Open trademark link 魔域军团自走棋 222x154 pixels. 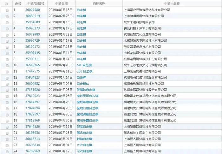tap(88, 96)
